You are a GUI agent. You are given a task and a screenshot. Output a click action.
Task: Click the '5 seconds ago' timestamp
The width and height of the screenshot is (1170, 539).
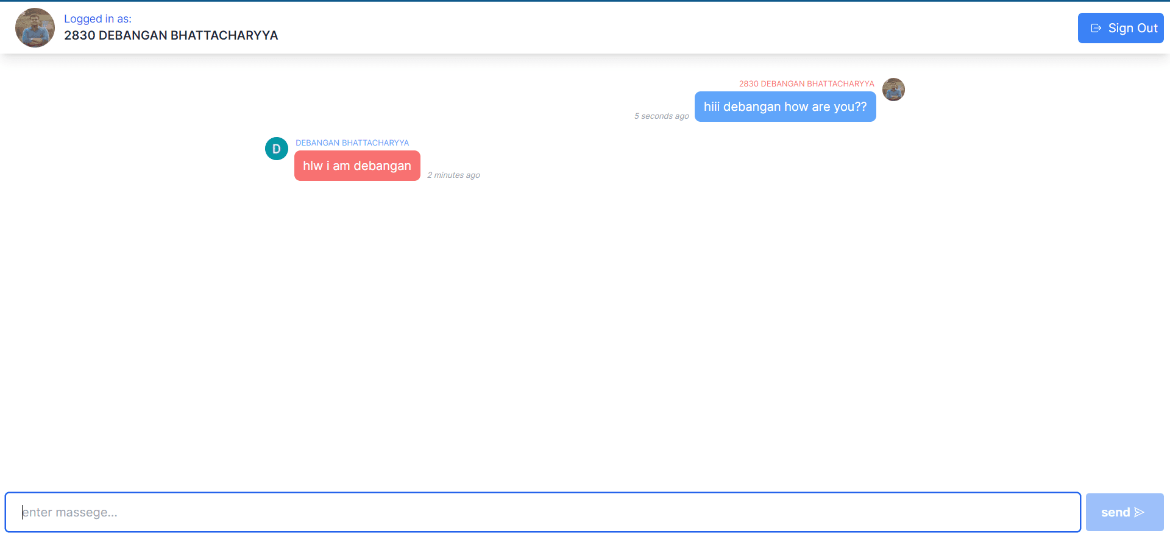[x=661, y=116]
